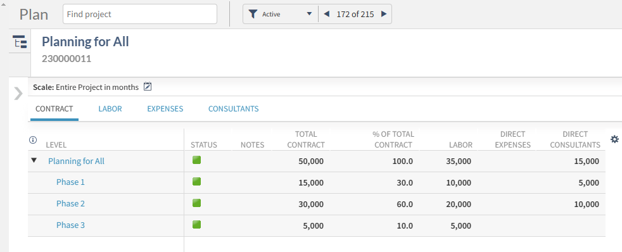The image size is (622, 252).
Task: Open the Active filter dropdown
Action: [281, 15]
